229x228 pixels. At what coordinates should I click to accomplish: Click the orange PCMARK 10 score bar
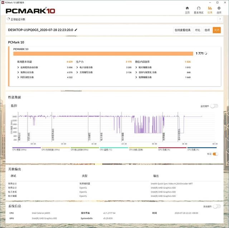pos(103,54)
